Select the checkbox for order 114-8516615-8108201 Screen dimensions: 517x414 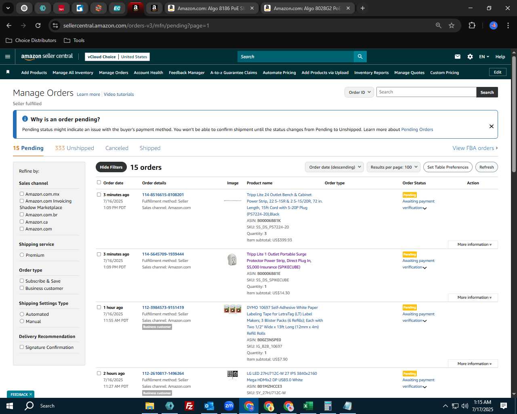tap(99, 194)
